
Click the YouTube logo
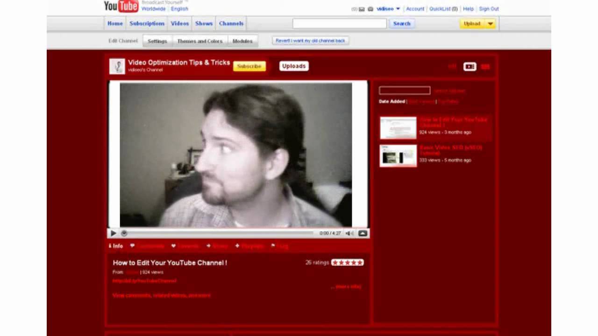tap(121, 6)
